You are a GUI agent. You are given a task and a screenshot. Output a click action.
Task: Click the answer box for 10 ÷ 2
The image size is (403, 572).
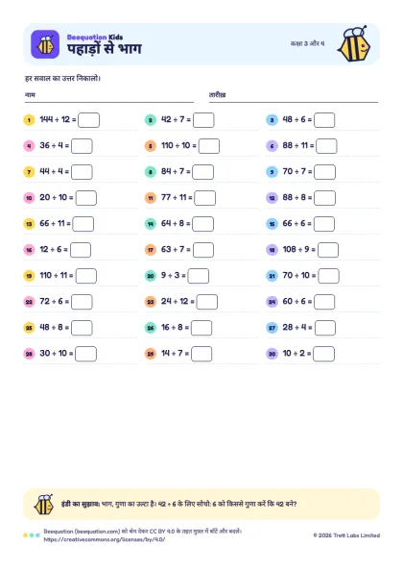coord(323,354)
